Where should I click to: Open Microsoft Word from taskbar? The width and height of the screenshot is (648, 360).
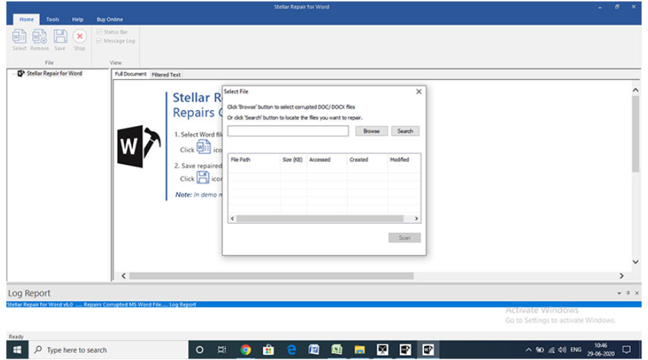click(314, 350)
